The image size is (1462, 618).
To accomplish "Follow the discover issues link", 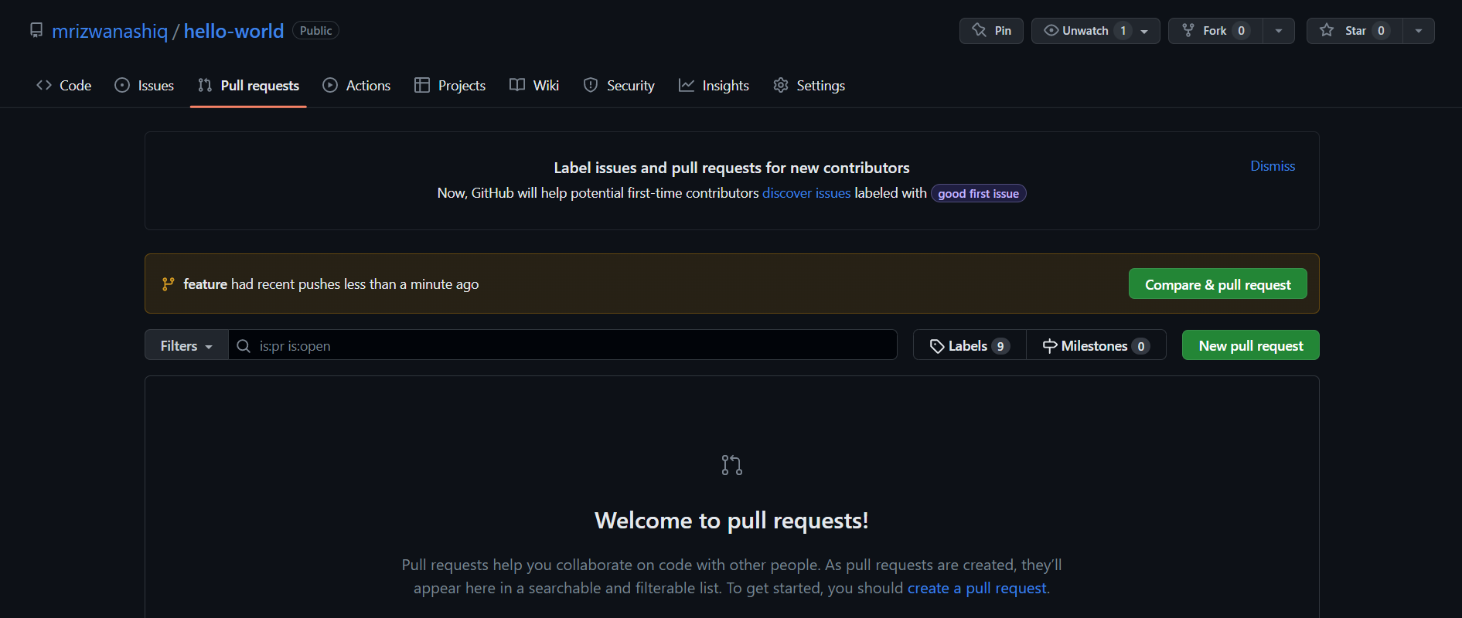I will coord(806,193).
